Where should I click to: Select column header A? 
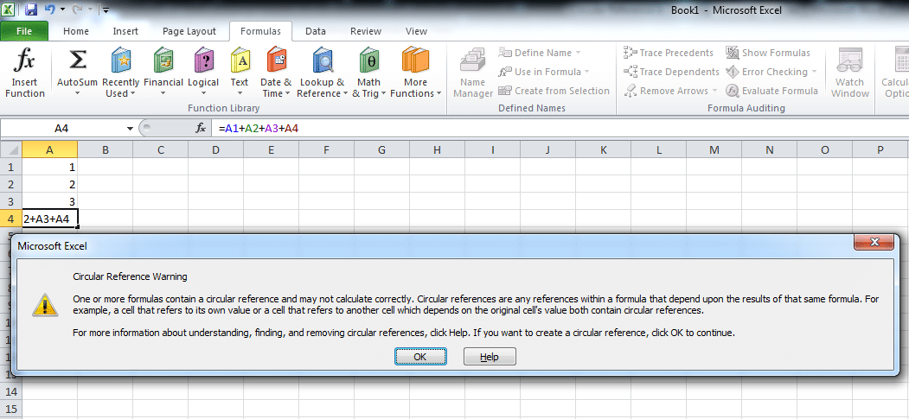tap(50, 150)
